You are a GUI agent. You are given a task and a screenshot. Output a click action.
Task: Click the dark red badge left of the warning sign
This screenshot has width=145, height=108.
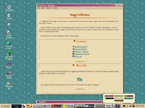pyautogui.click(x=58, y=106)
